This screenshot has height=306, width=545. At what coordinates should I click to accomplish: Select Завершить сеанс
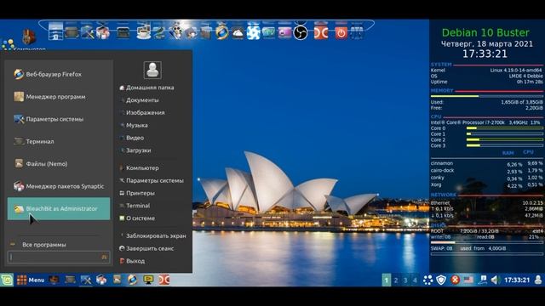click(x=150, y=248)
